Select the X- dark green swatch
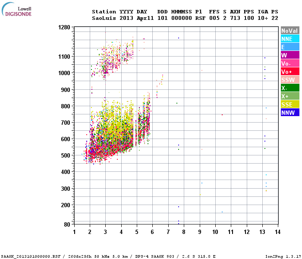The image size is (302, 259). [x=290, y=88]
